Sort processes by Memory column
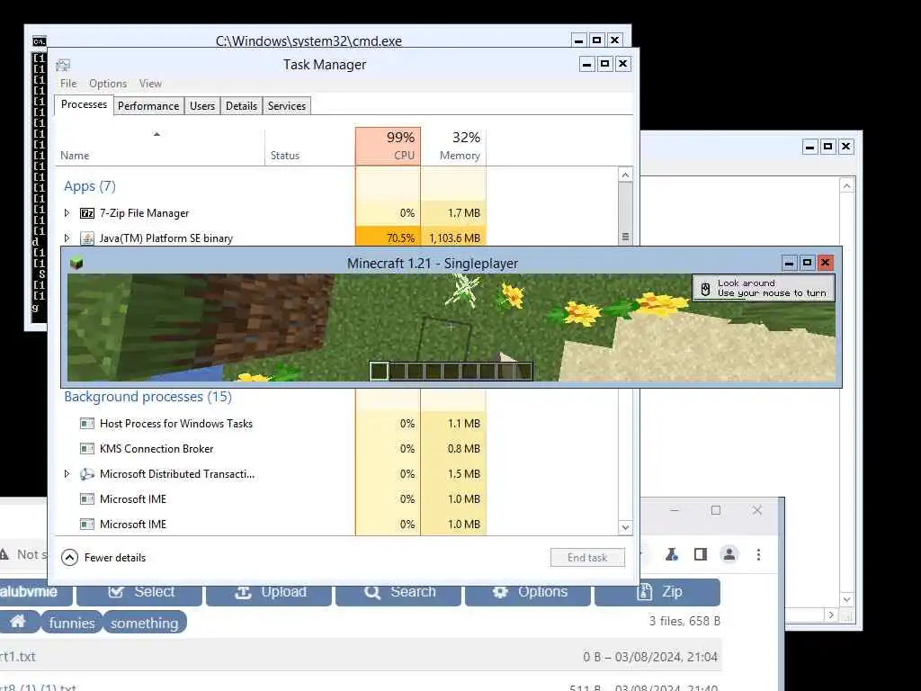 pos(453,146)
